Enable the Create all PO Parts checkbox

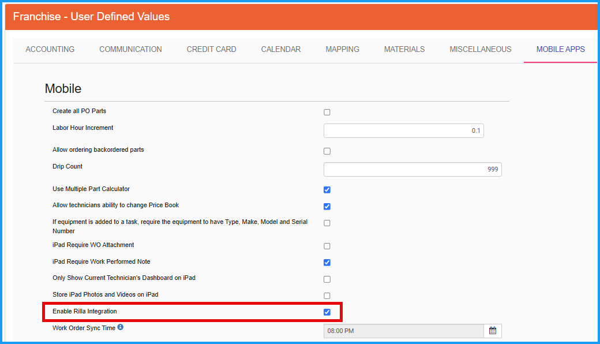point(327,112)
